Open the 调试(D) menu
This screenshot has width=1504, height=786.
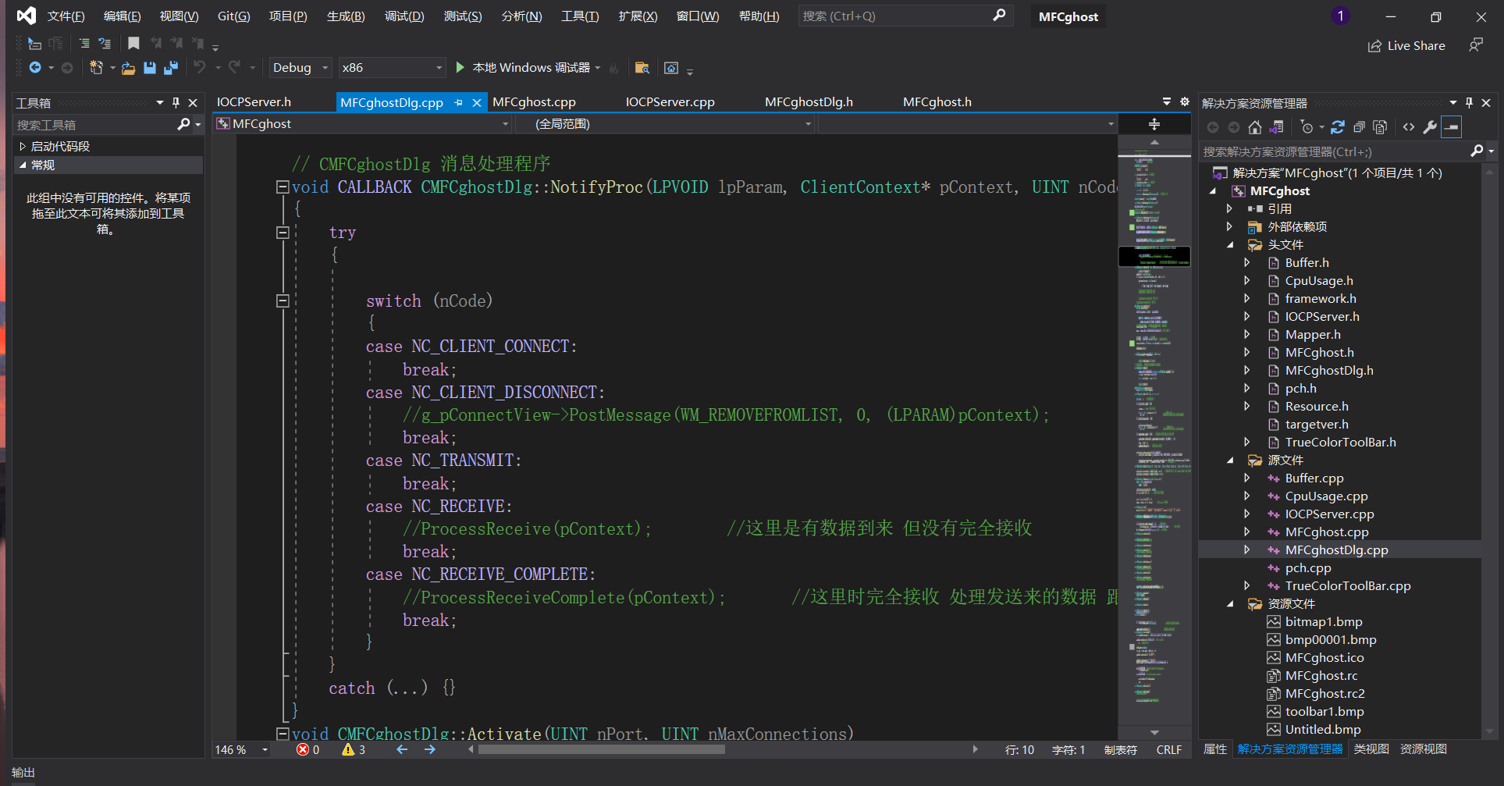click(404, 16)
